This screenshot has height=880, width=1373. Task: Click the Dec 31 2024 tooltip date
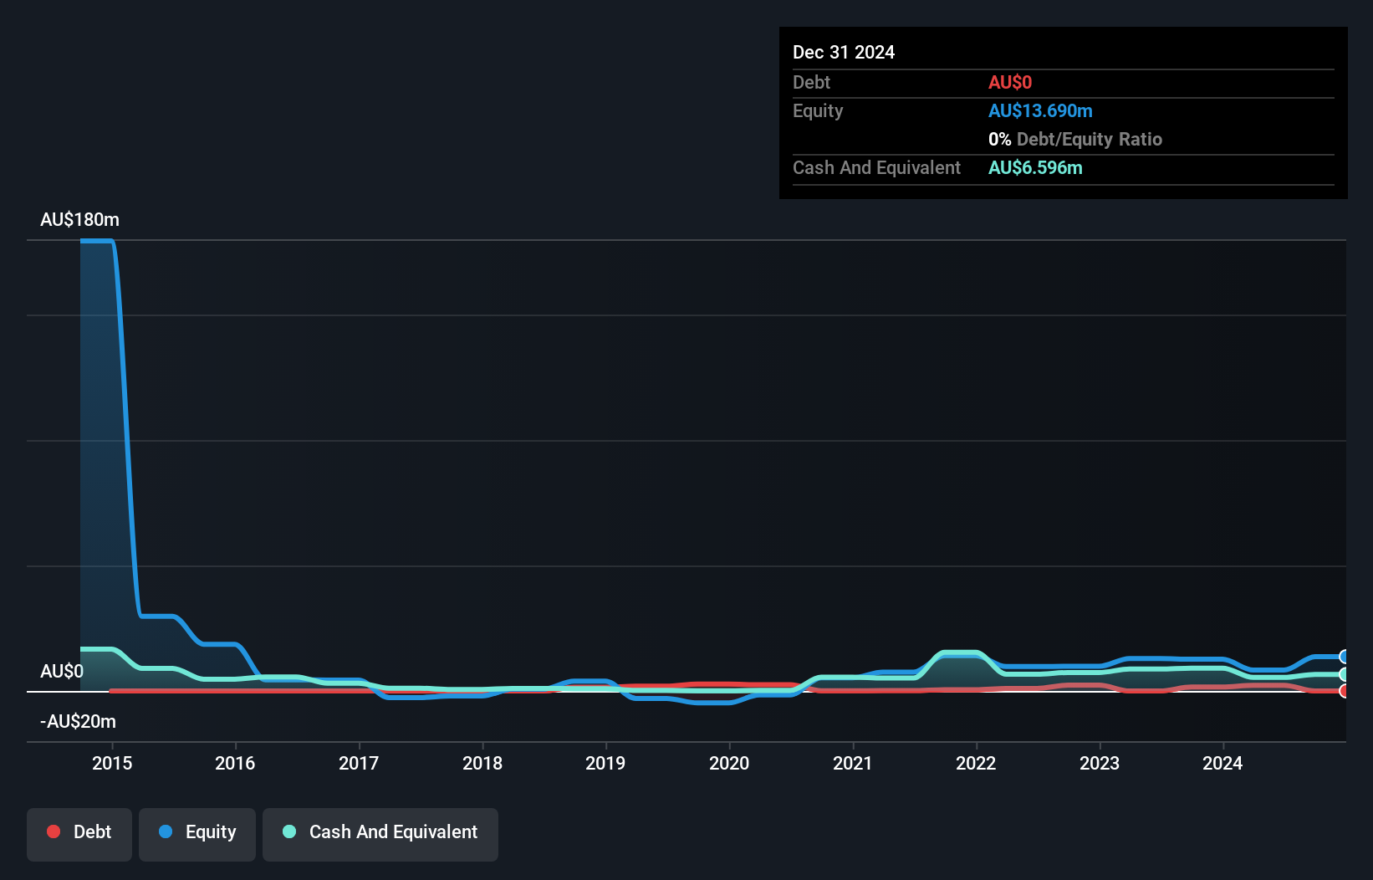pos(844,53)
